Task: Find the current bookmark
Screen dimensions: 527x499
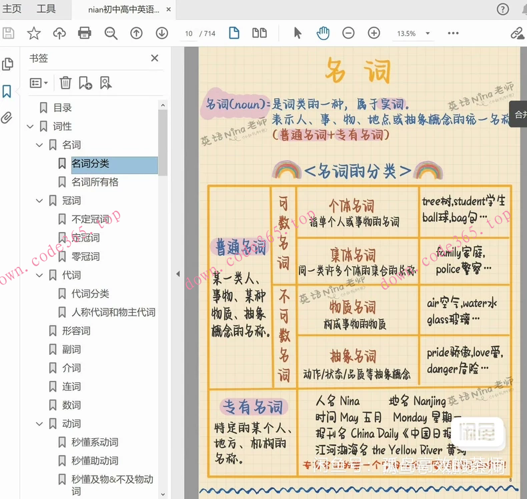Action: coord(105,83)
